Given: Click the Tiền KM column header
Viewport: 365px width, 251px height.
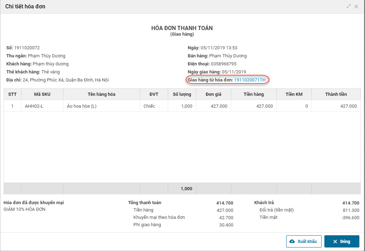Looking at the screenshot, I should tap(294, 94).
